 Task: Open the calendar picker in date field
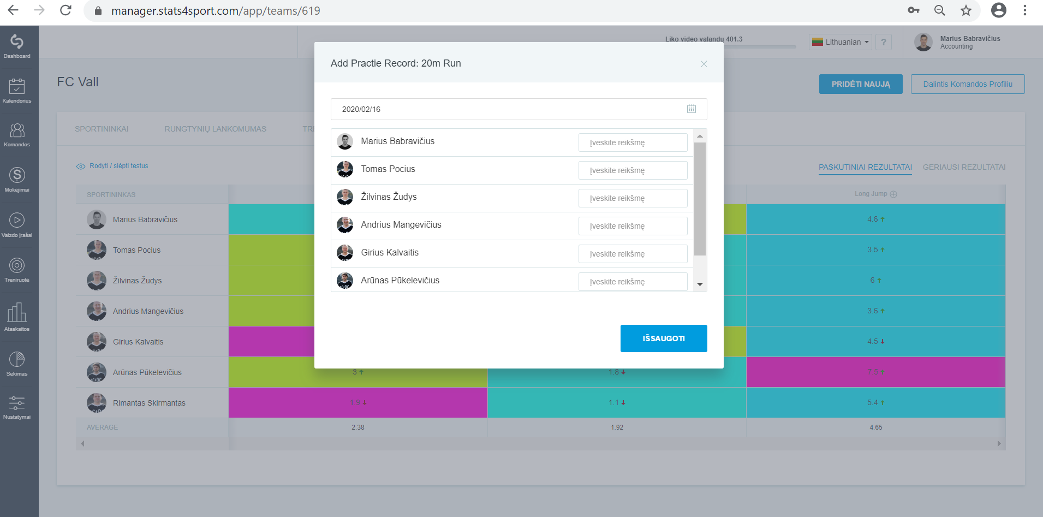(x=692, y=109)
